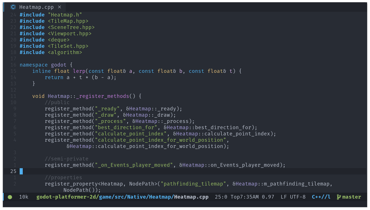Click the "_draw" string literal
This screenshot has height=210, width=370.
[x=106, y=115]
